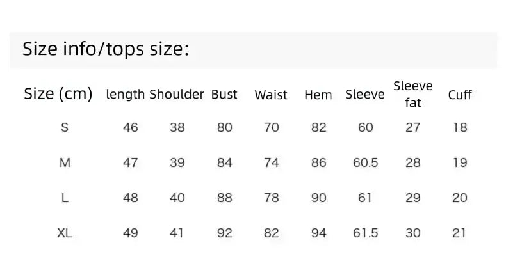Select the 'Hem' column header
This screenshot has height=268, width=506.
pos(318,95)
